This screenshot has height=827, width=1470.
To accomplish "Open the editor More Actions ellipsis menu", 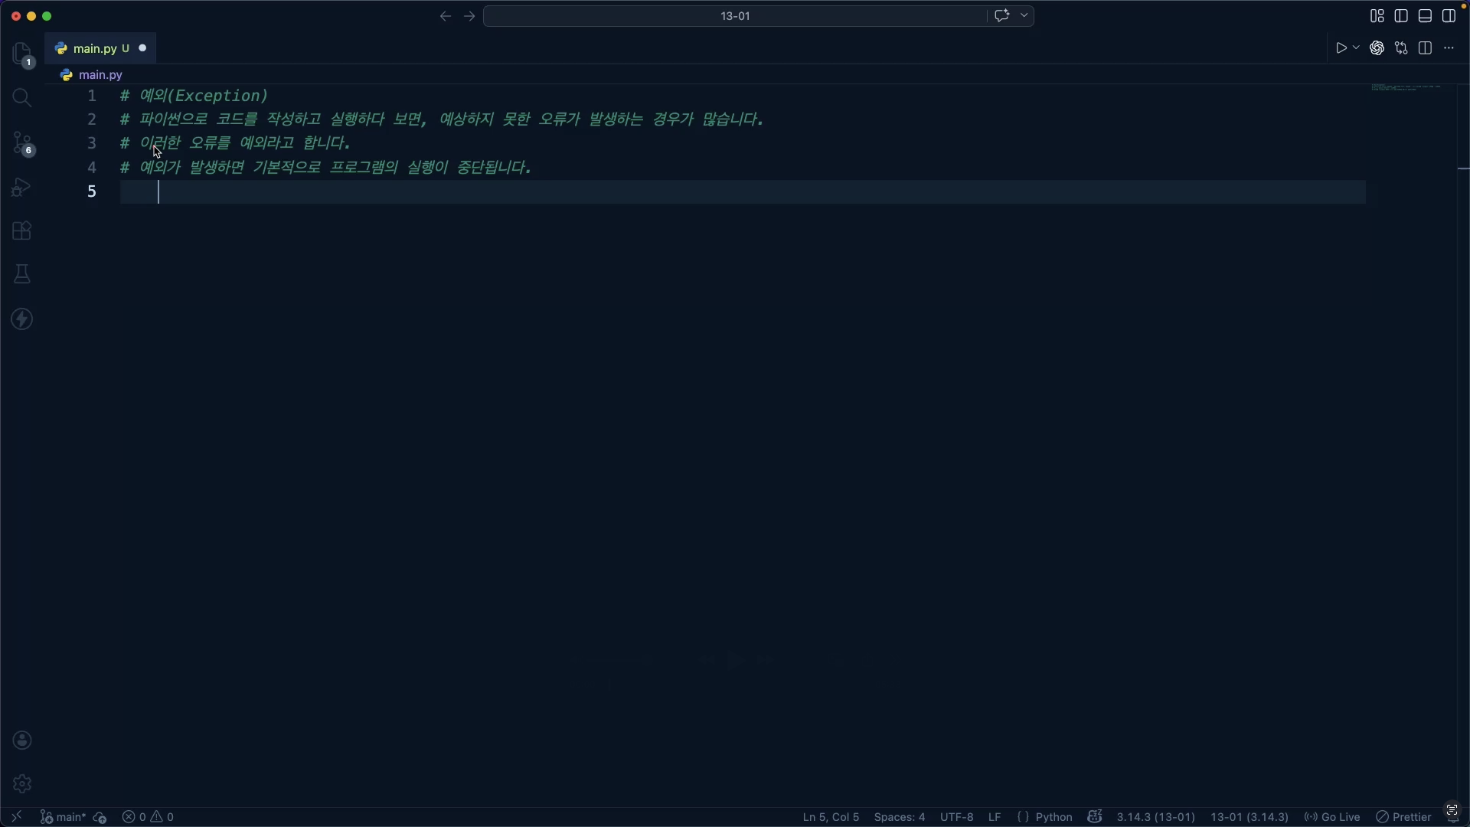I will point(1449,48).
